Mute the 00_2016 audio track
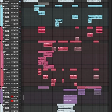112x112 pixels. [x=17, y=24]
